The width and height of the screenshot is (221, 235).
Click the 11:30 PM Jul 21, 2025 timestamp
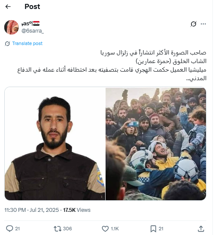31,210
